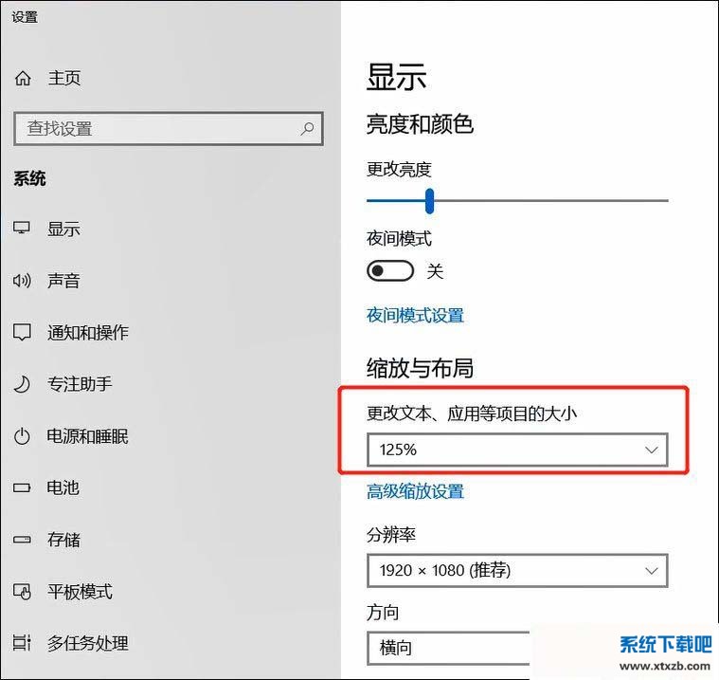Click the Home icon in sidebar
719x680 pixels.
pos(23,79)
